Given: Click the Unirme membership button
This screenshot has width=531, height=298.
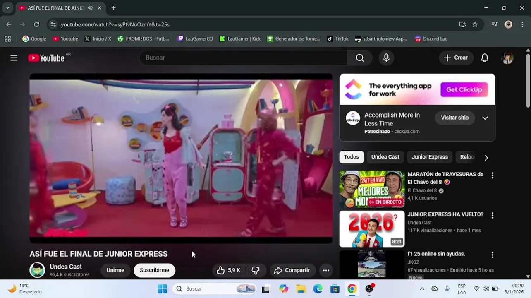Looking at the screenshot, I should tap(115, 270).
